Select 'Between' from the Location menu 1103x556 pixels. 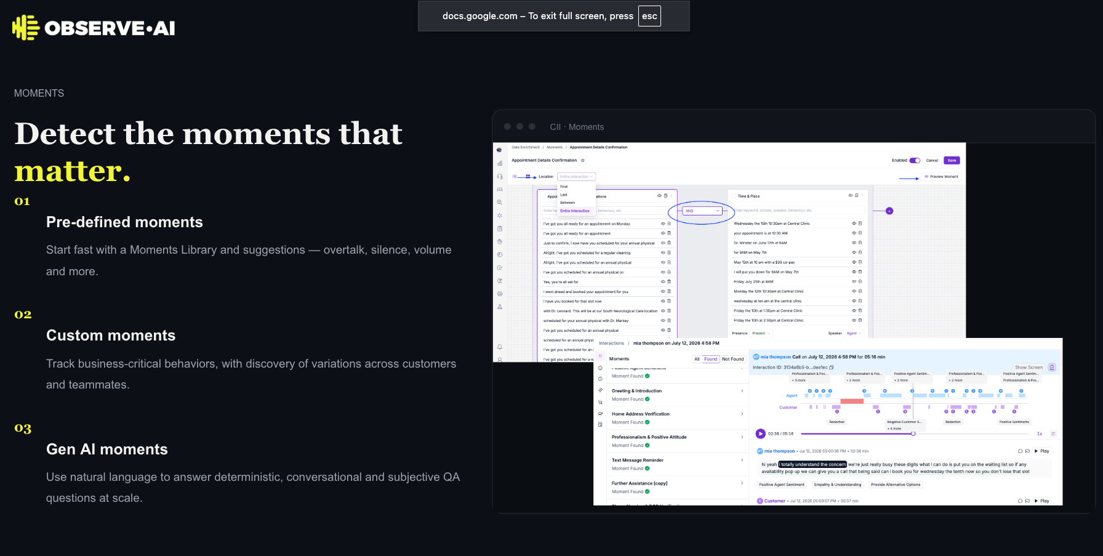click(x=568, y=203)
